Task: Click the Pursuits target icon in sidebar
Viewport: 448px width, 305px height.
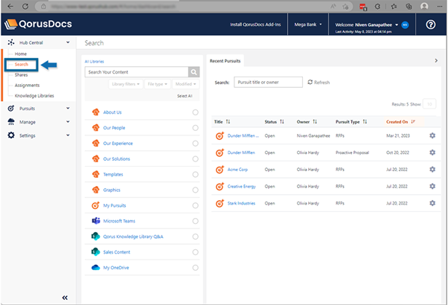Action: 11,108
